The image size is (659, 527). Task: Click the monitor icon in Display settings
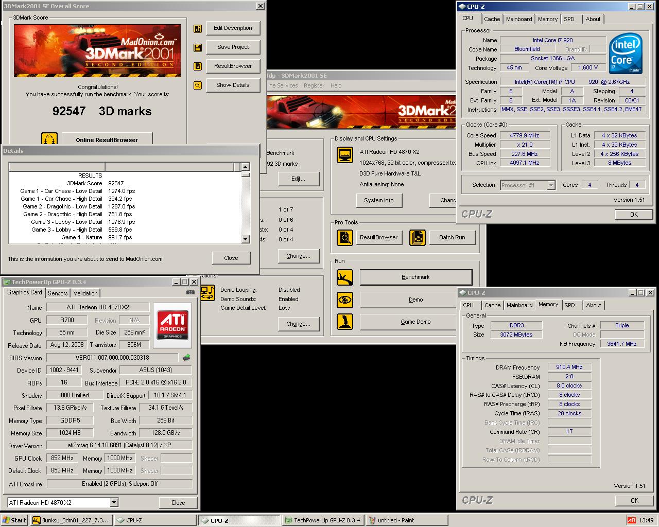(344, 155)
